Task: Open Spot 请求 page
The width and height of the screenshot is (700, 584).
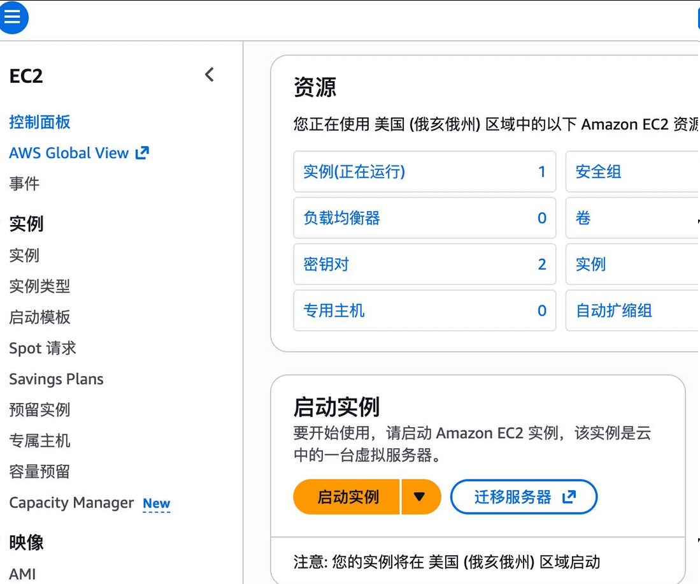Action: tap(43, 348)
